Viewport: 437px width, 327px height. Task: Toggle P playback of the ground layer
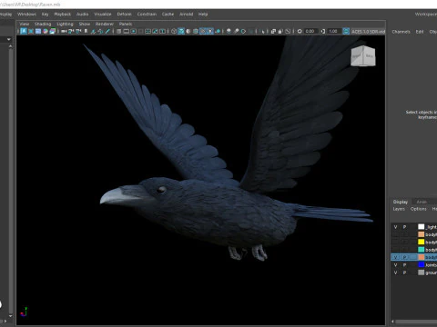pyautogui.click(x=404, y=272)
